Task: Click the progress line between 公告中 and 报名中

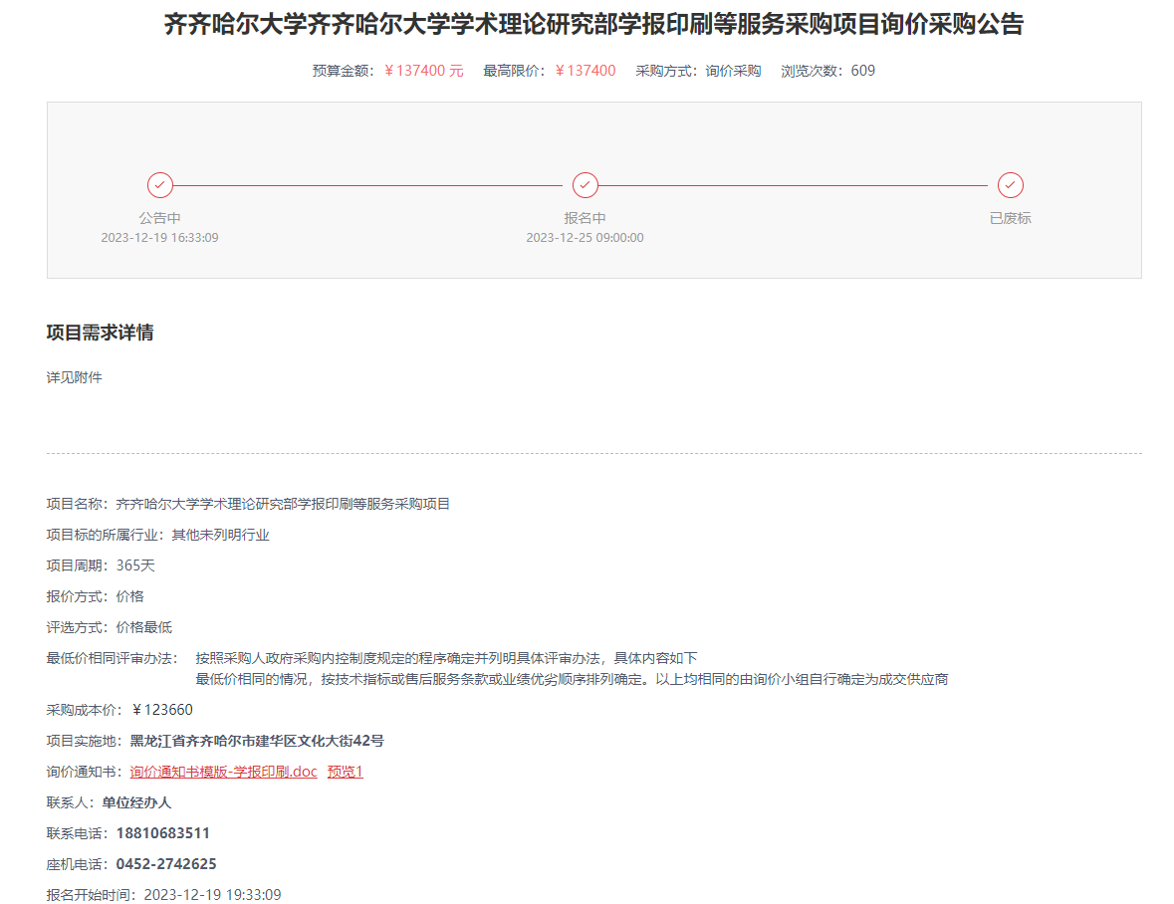Action: 368,185
